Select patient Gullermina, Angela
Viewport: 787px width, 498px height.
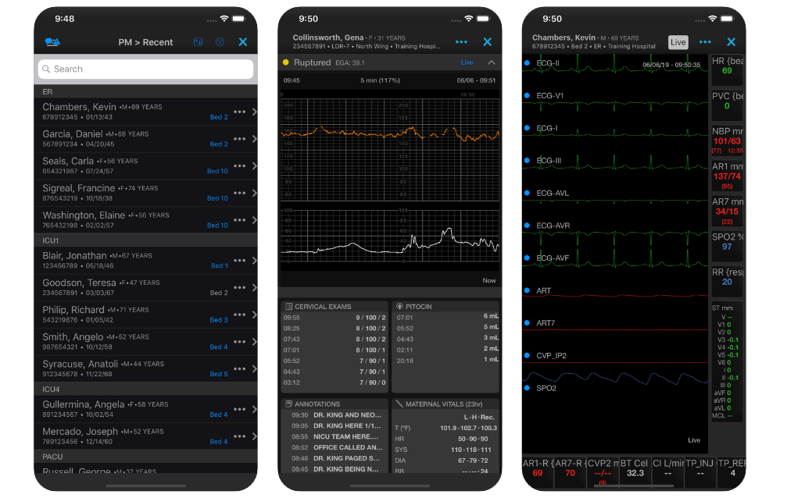(x=145, y=410)
